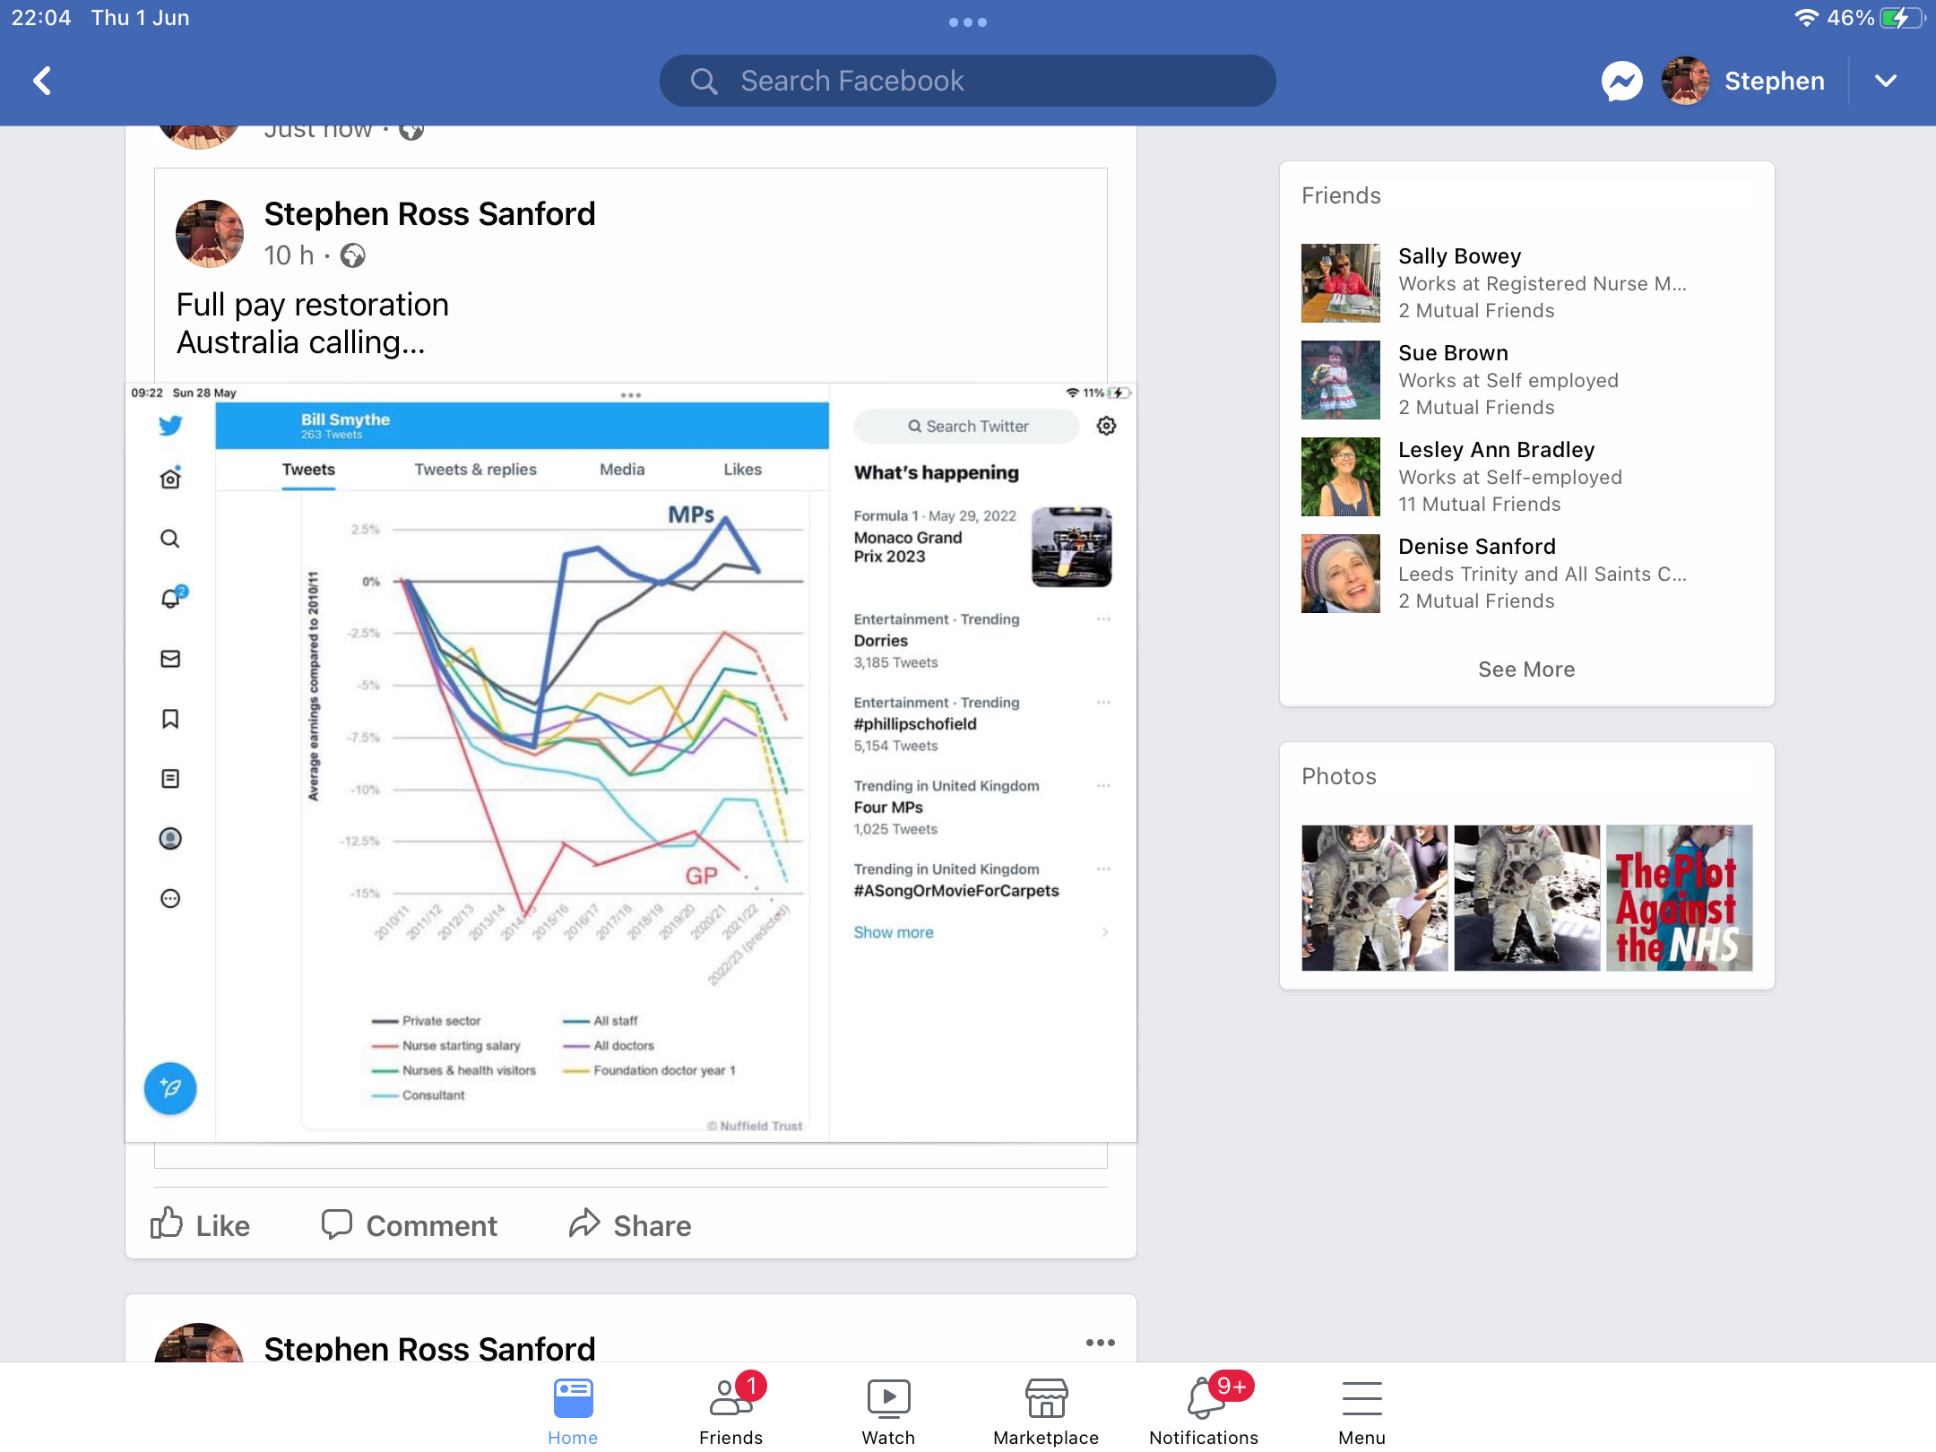1936x1452 pixels.
Task: Like the shared post
Action: [x=200, y=1224]
